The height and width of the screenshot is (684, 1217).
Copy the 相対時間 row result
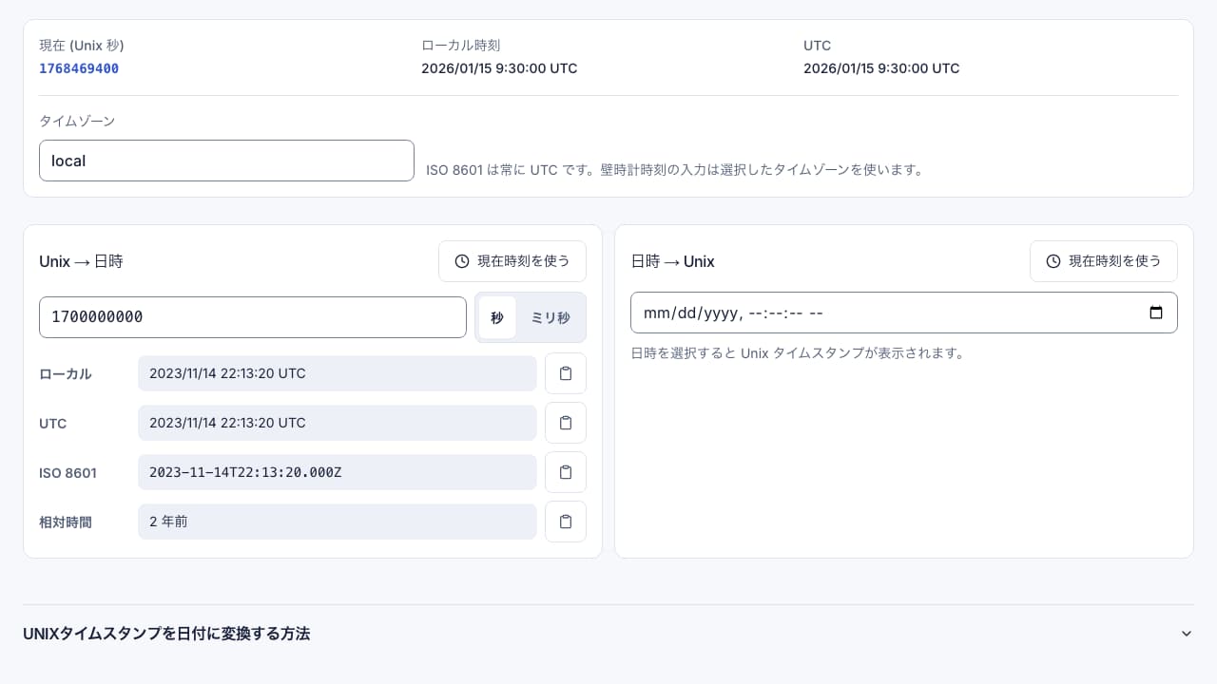point(566,522)
